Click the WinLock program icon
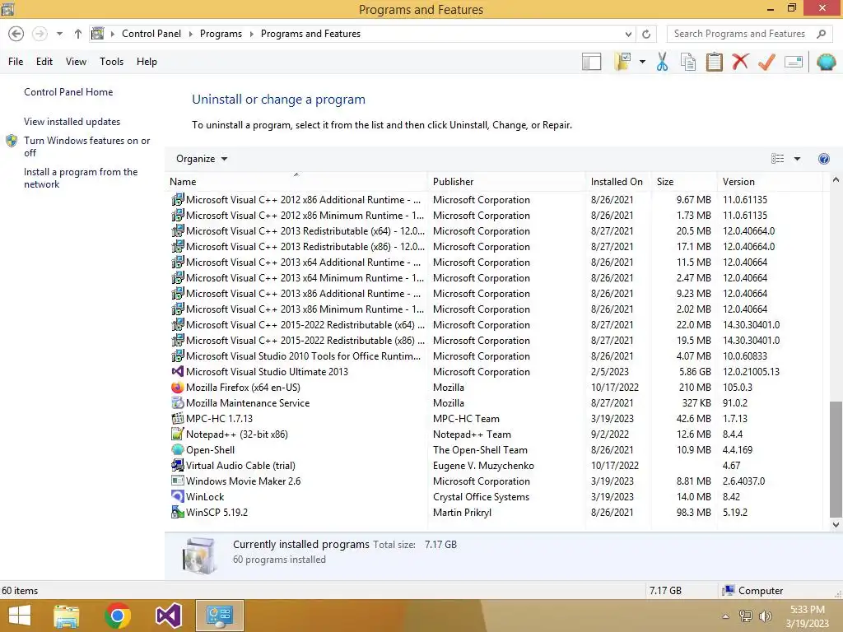843x632 pixels. pos(178,496)
